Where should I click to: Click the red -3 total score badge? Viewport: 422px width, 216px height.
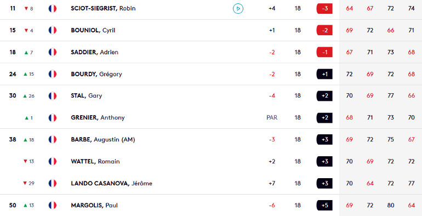click(324, 9)
